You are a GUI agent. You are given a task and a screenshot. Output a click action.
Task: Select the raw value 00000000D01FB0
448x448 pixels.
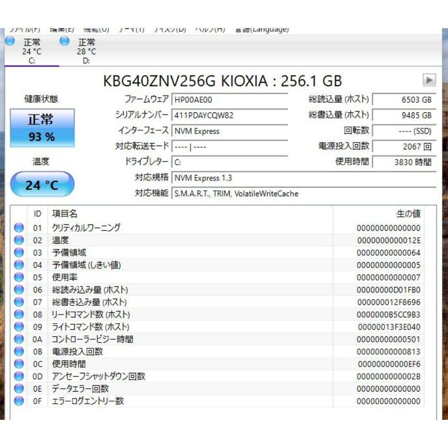[x=389, y=290]
